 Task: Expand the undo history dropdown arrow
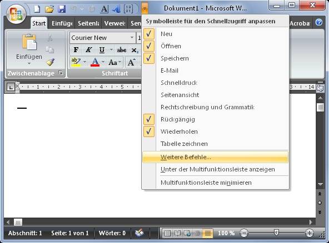click(x=82, y=9)
